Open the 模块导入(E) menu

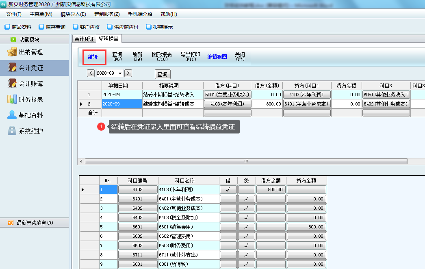pos(73,14)
